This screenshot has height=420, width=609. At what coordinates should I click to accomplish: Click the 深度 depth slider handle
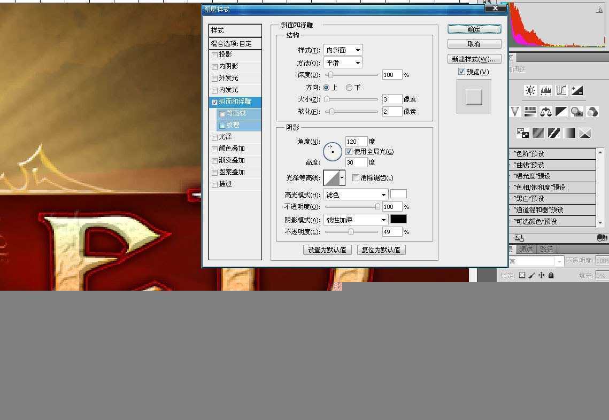tap(330, 74)
